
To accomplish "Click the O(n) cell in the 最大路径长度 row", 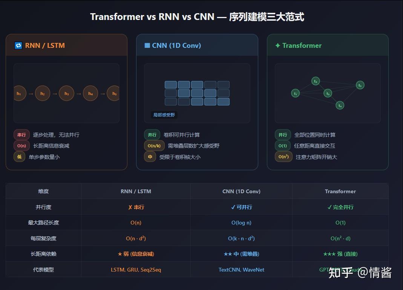I will pyautogui.click(x=136, y=223).
